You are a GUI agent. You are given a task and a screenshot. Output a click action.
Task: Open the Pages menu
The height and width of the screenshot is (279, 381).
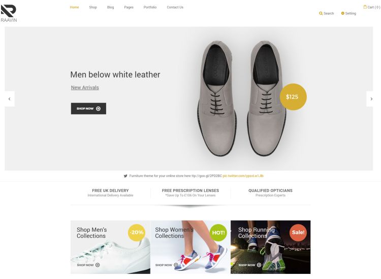pyautogui.click(x=129, y=7)
